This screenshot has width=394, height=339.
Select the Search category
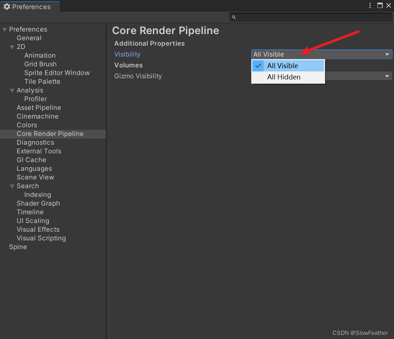pos(28,186)
